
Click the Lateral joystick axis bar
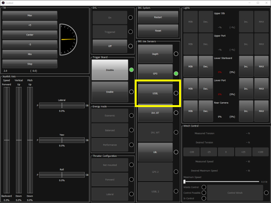(x=62, y=106)
